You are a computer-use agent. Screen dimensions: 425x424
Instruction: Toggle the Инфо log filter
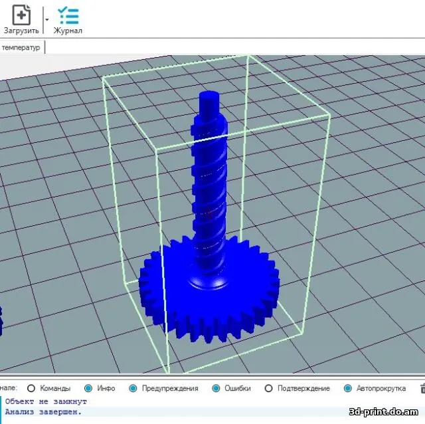point(88,388)
